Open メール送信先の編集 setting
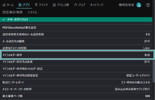The width and height of the screenshot is (155, 100). point(76,41)
